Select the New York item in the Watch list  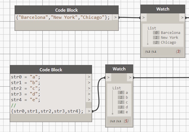[169, 37]
